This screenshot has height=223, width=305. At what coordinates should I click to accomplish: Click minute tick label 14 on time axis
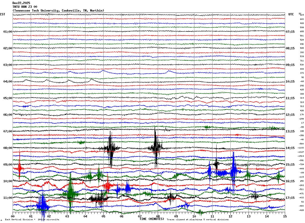coord(267,216)
